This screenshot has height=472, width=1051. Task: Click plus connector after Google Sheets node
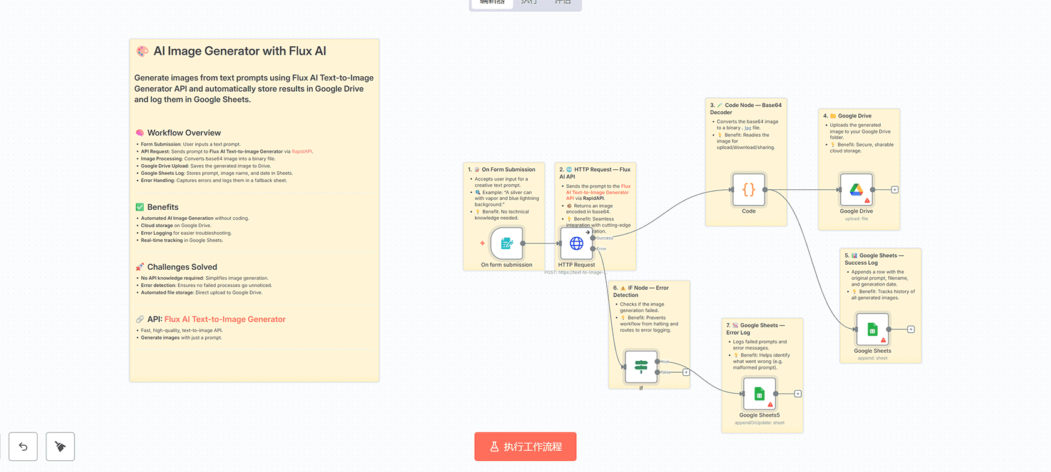911,330
